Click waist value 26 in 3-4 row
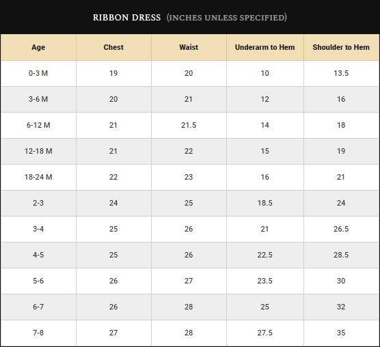The image size is (380, 347). pos(189,229)
